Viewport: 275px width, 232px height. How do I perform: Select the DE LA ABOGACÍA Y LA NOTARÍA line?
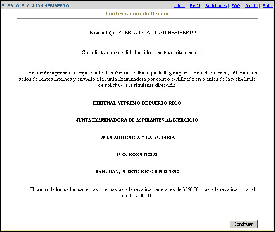pos(137,137)
